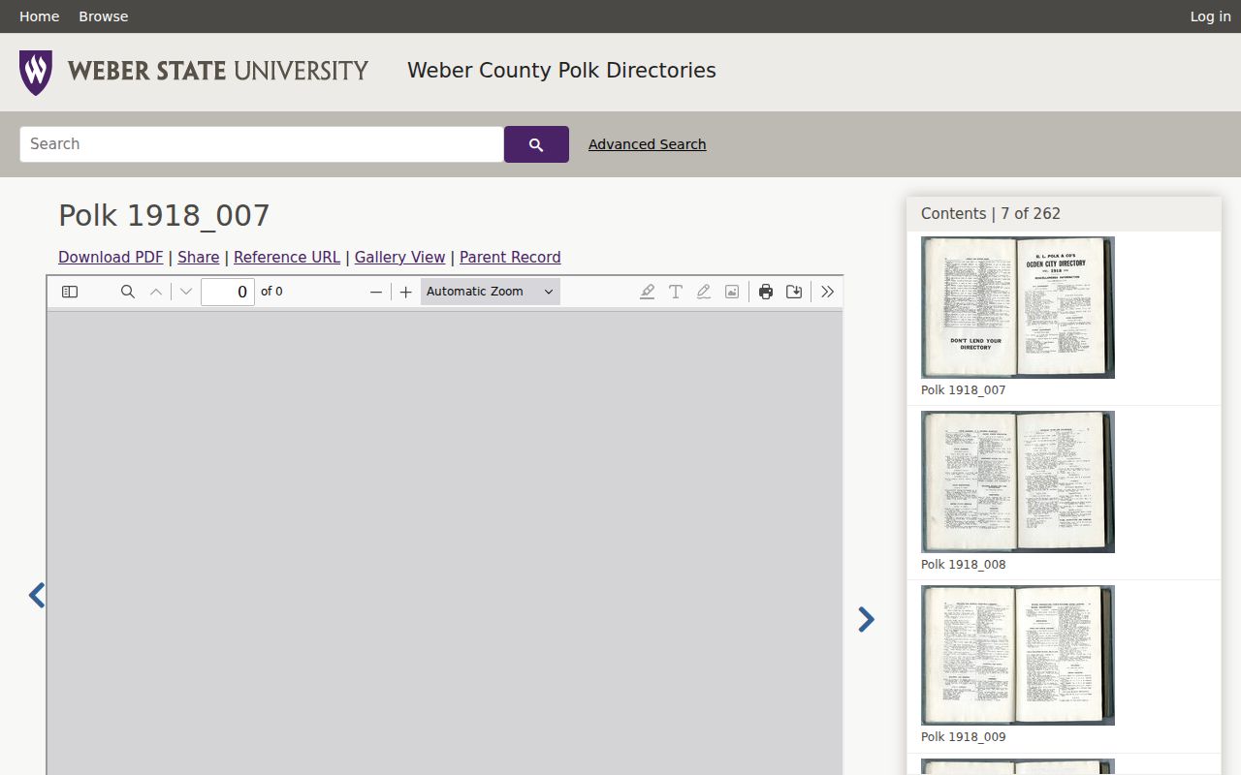Click the Weber State University logo
The image size is (1241, 775).
click(194, 72)
